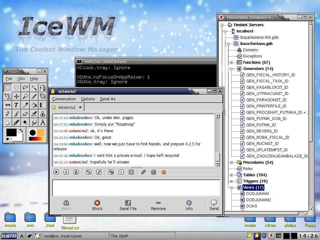Open the Conversation menu
Image resolution: width=320 pixels, height=240 pixels.
[64, 99]
